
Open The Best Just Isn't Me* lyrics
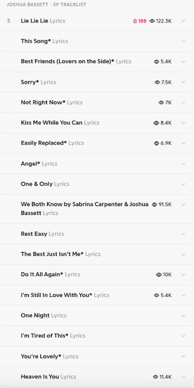(x=61, y=254)
